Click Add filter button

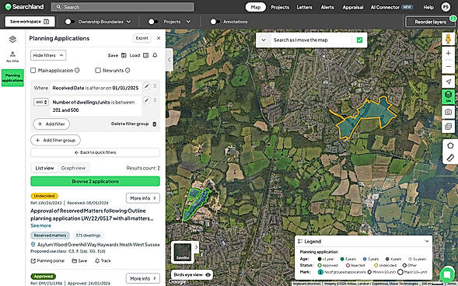click(x=51, y=124)
